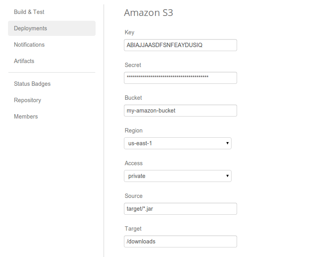
Task: Click the Source field with target/*.jar
Action: pyautogui.click(x=180, y=209)
